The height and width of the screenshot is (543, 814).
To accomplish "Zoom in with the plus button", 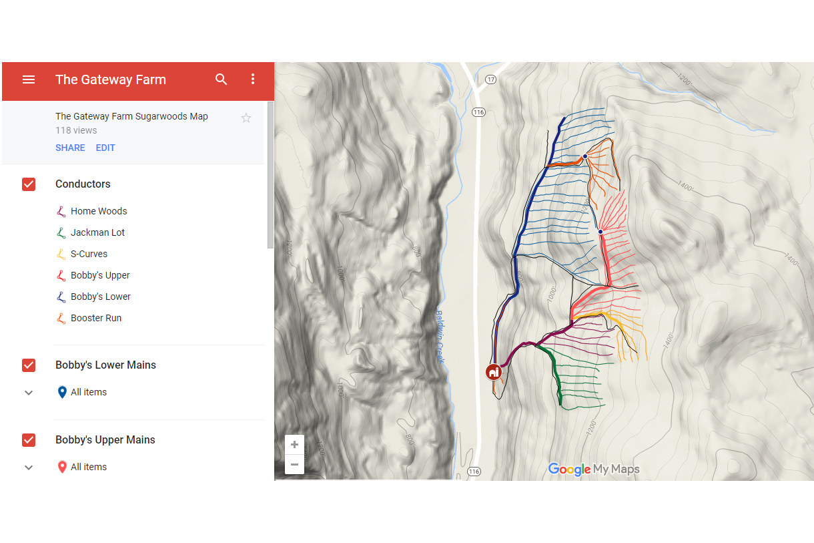I will pyautogui.click(x=294, y=445).
